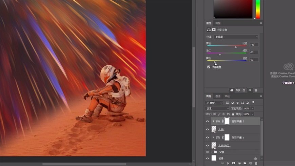Open Properties panel flyout menu

coord(261,23)
